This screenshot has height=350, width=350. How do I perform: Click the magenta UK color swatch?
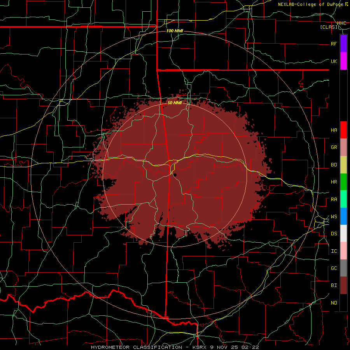pyautogui.click(x=343, y=61)
